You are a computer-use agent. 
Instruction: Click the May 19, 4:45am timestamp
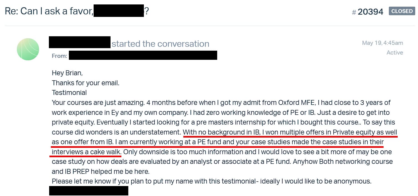tap(382, 43)
